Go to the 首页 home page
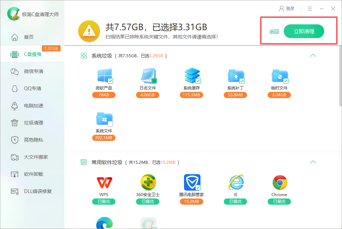This screenshot has width=342, height=229. click(x=32, y=37)
